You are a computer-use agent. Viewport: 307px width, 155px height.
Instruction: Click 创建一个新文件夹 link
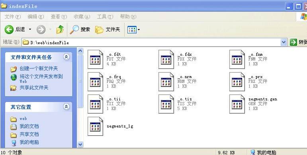39,69
